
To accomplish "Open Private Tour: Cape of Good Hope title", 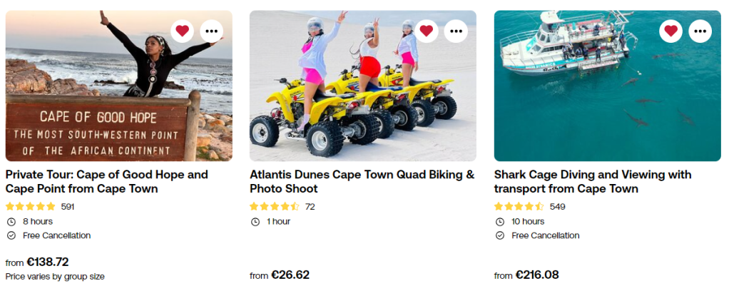I will 107,181.
